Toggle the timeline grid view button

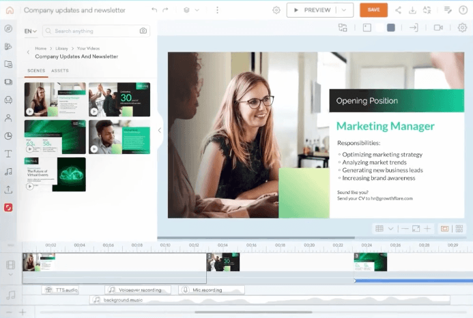tap(380, 229)
